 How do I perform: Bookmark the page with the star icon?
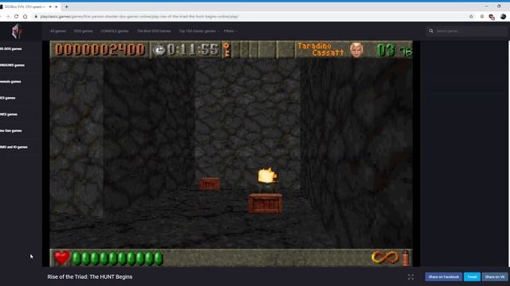pyautogui.click(x=471, y=16)
